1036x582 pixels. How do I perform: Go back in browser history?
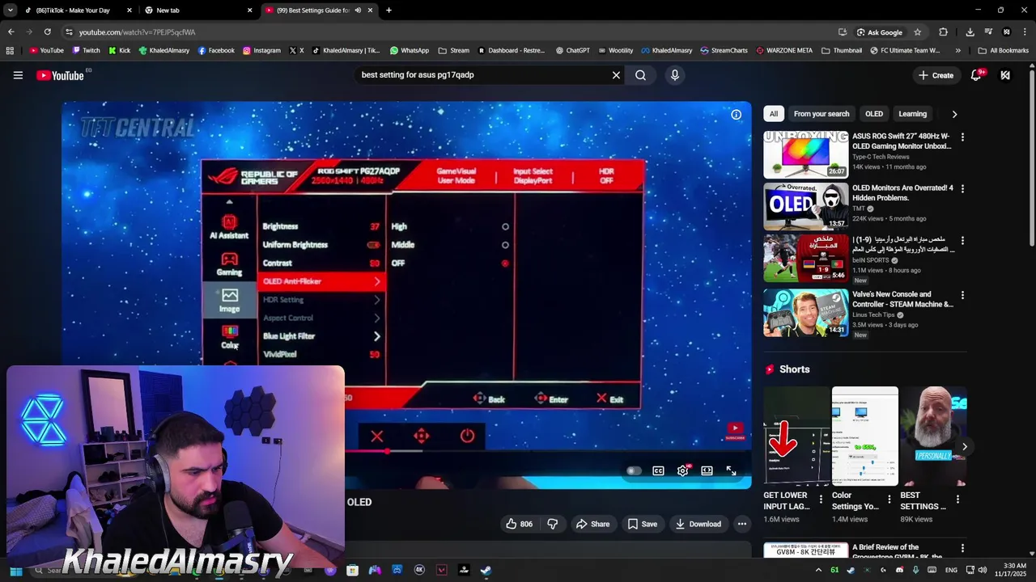tap(11, 32)
